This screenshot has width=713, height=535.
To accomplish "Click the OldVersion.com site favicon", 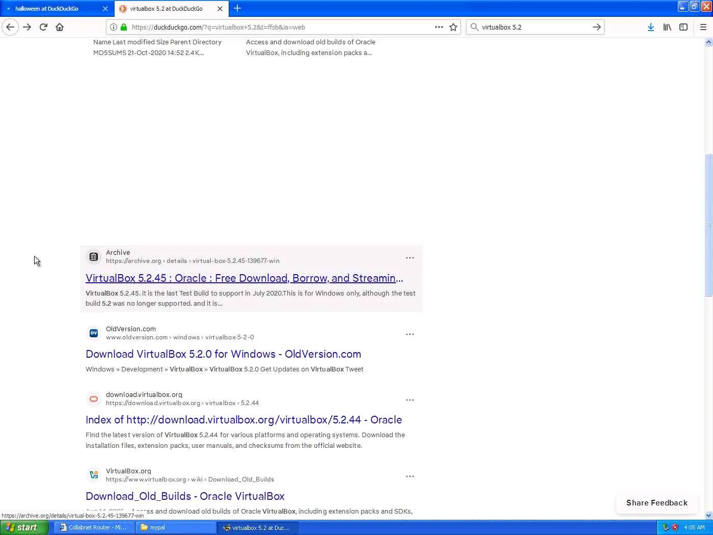I will click(x=94, y=333).
